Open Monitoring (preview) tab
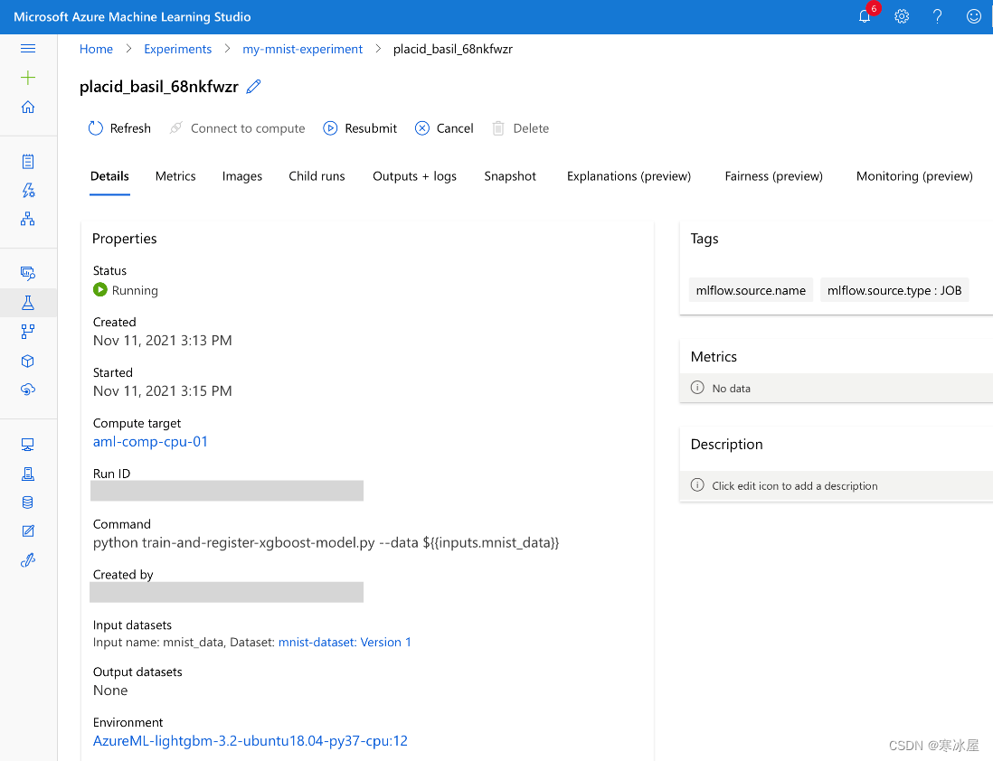 click(x=914, y=176)
